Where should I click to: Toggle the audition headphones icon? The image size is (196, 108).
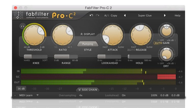click(23, 26)
